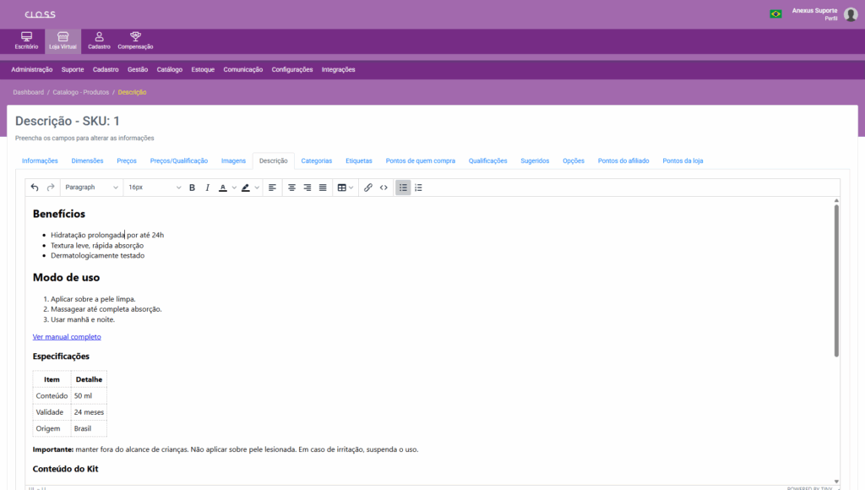
Task: Insert a link with the chain icon
Action: point(368,188)
